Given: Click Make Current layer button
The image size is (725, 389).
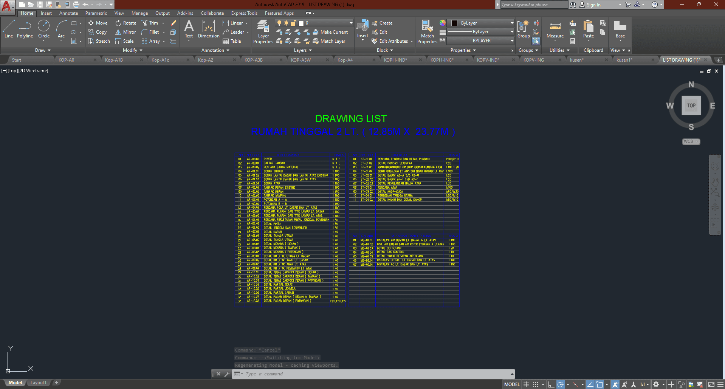Looking at the screenshot, I should coord(330,32).
